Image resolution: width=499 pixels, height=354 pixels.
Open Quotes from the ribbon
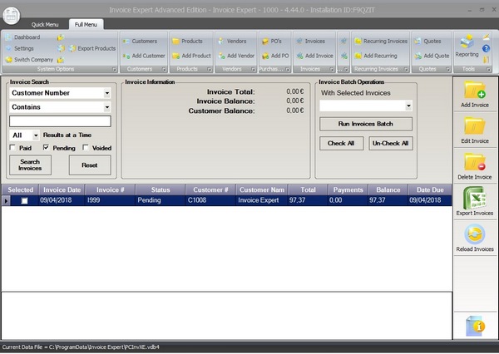pyautogui.click(x=427, y=41)
